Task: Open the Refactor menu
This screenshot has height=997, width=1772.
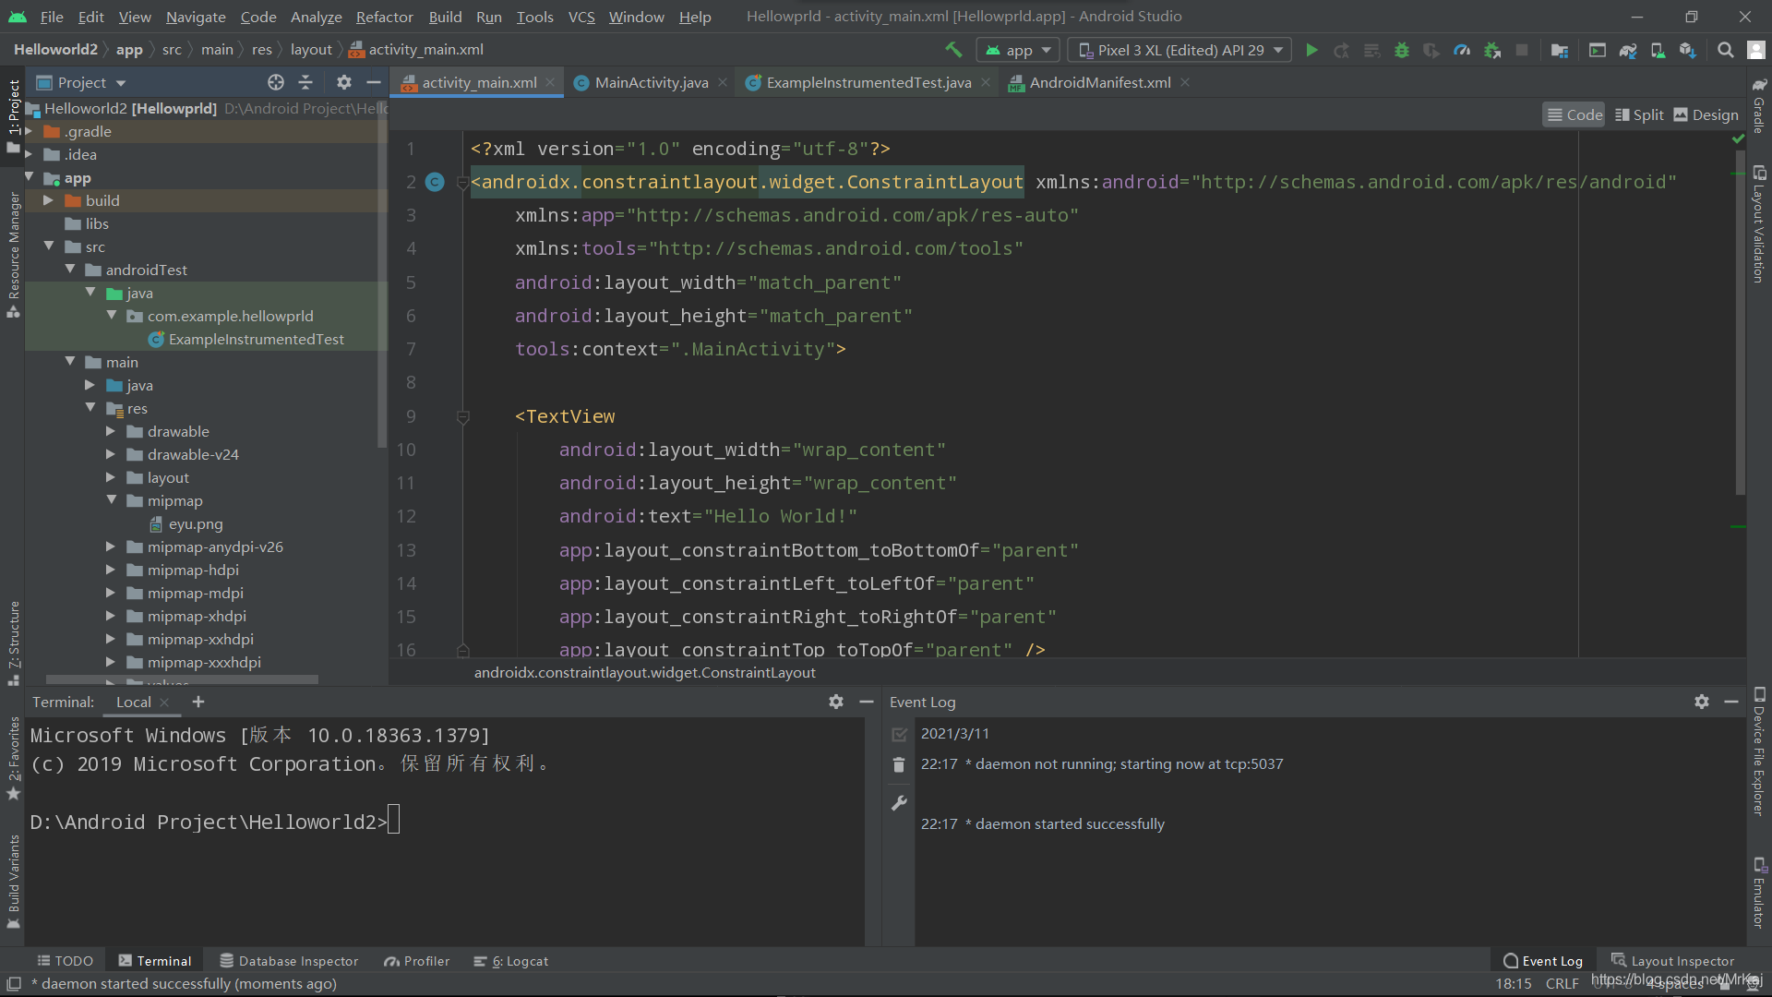Action: click(x=384, y=17)
